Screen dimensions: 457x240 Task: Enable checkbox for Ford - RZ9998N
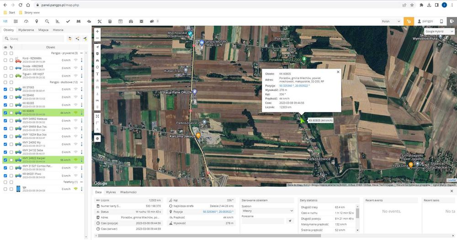[5, 61]
